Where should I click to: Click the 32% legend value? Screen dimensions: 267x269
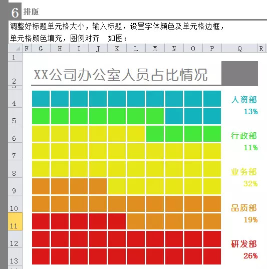[251, 183]
